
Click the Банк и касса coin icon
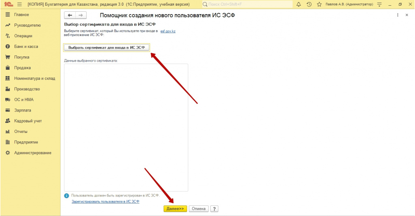pos(8,46)
